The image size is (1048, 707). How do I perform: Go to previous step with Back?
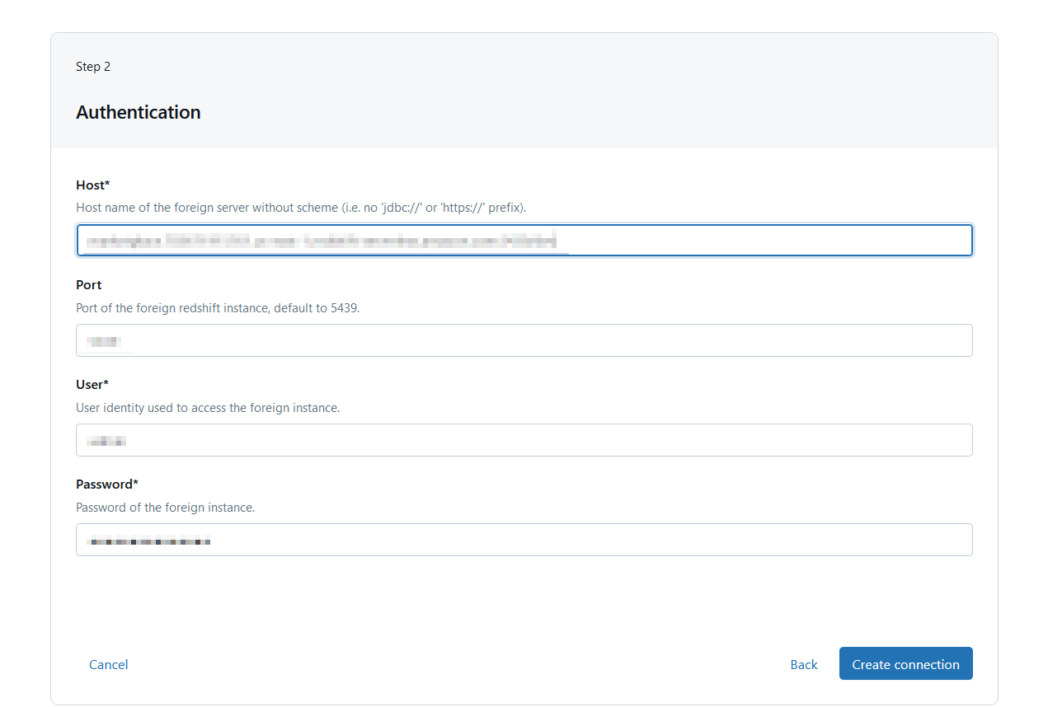click(803, 664)
